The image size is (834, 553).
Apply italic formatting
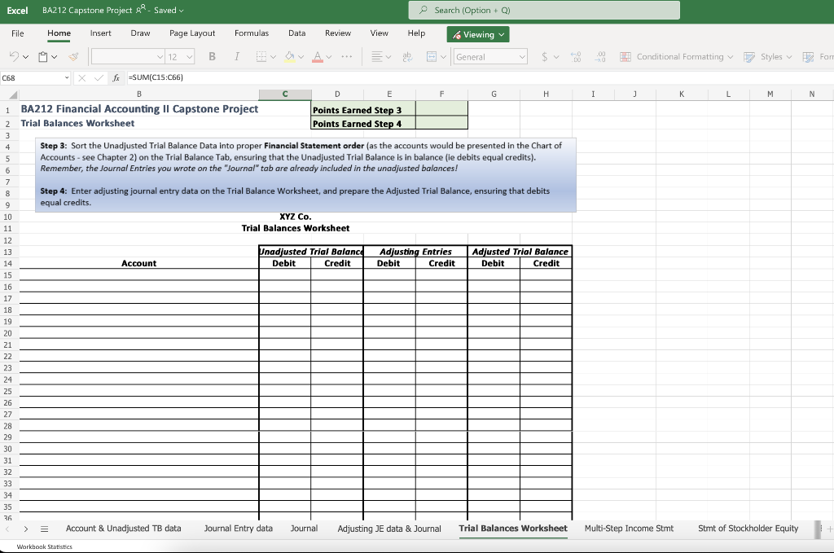pos(237,57)
